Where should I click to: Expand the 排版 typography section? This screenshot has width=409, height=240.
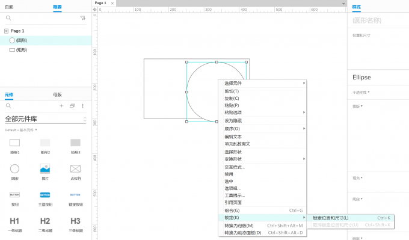pos(358,106)
